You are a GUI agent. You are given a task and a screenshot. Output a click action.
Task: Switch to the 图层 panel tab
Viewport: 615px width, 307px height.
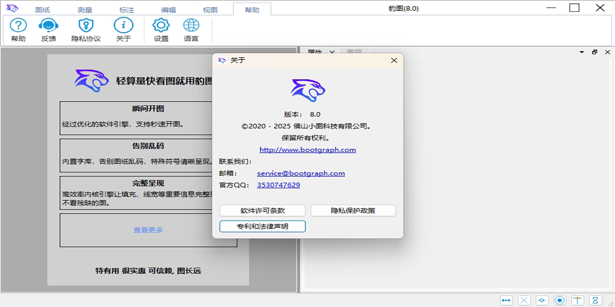click(x=354, y=52)
